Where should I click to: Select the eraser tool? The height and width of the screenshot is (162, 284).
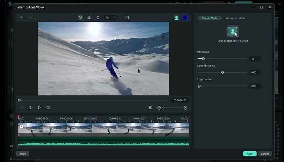point(89,18)
